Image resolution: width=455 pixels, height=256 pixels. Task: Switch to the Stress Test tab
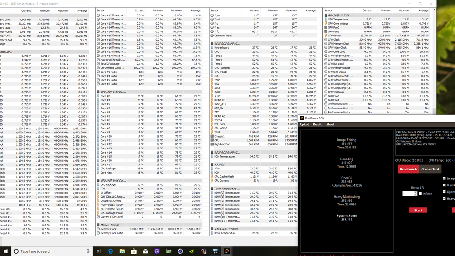click(x=430, y=169)
